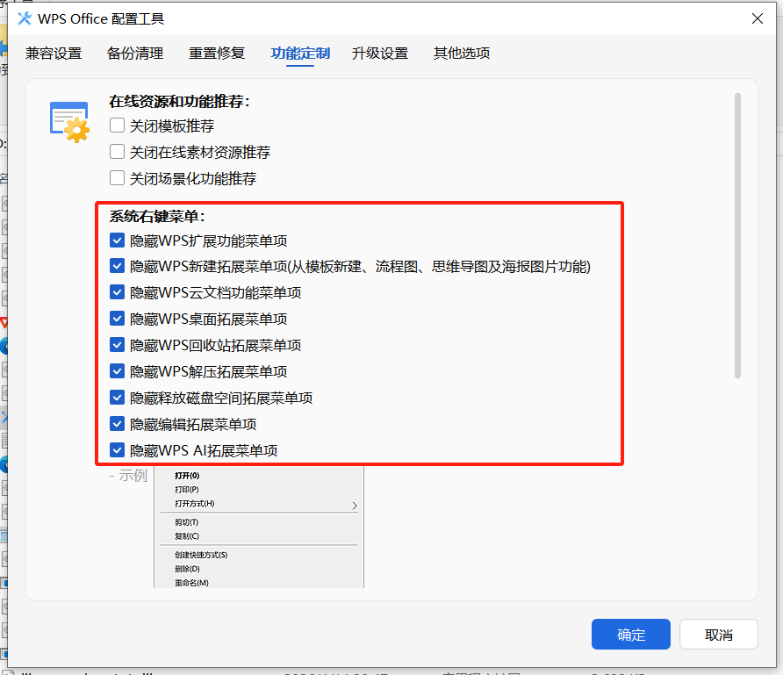Switch to the 兼容设置 tab
783x675 pixels.
point(54,54)
